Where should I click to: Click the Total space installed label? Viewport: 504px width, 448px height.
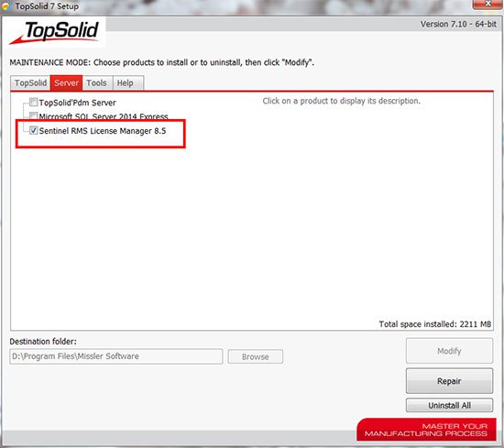[x=435, y=324]
